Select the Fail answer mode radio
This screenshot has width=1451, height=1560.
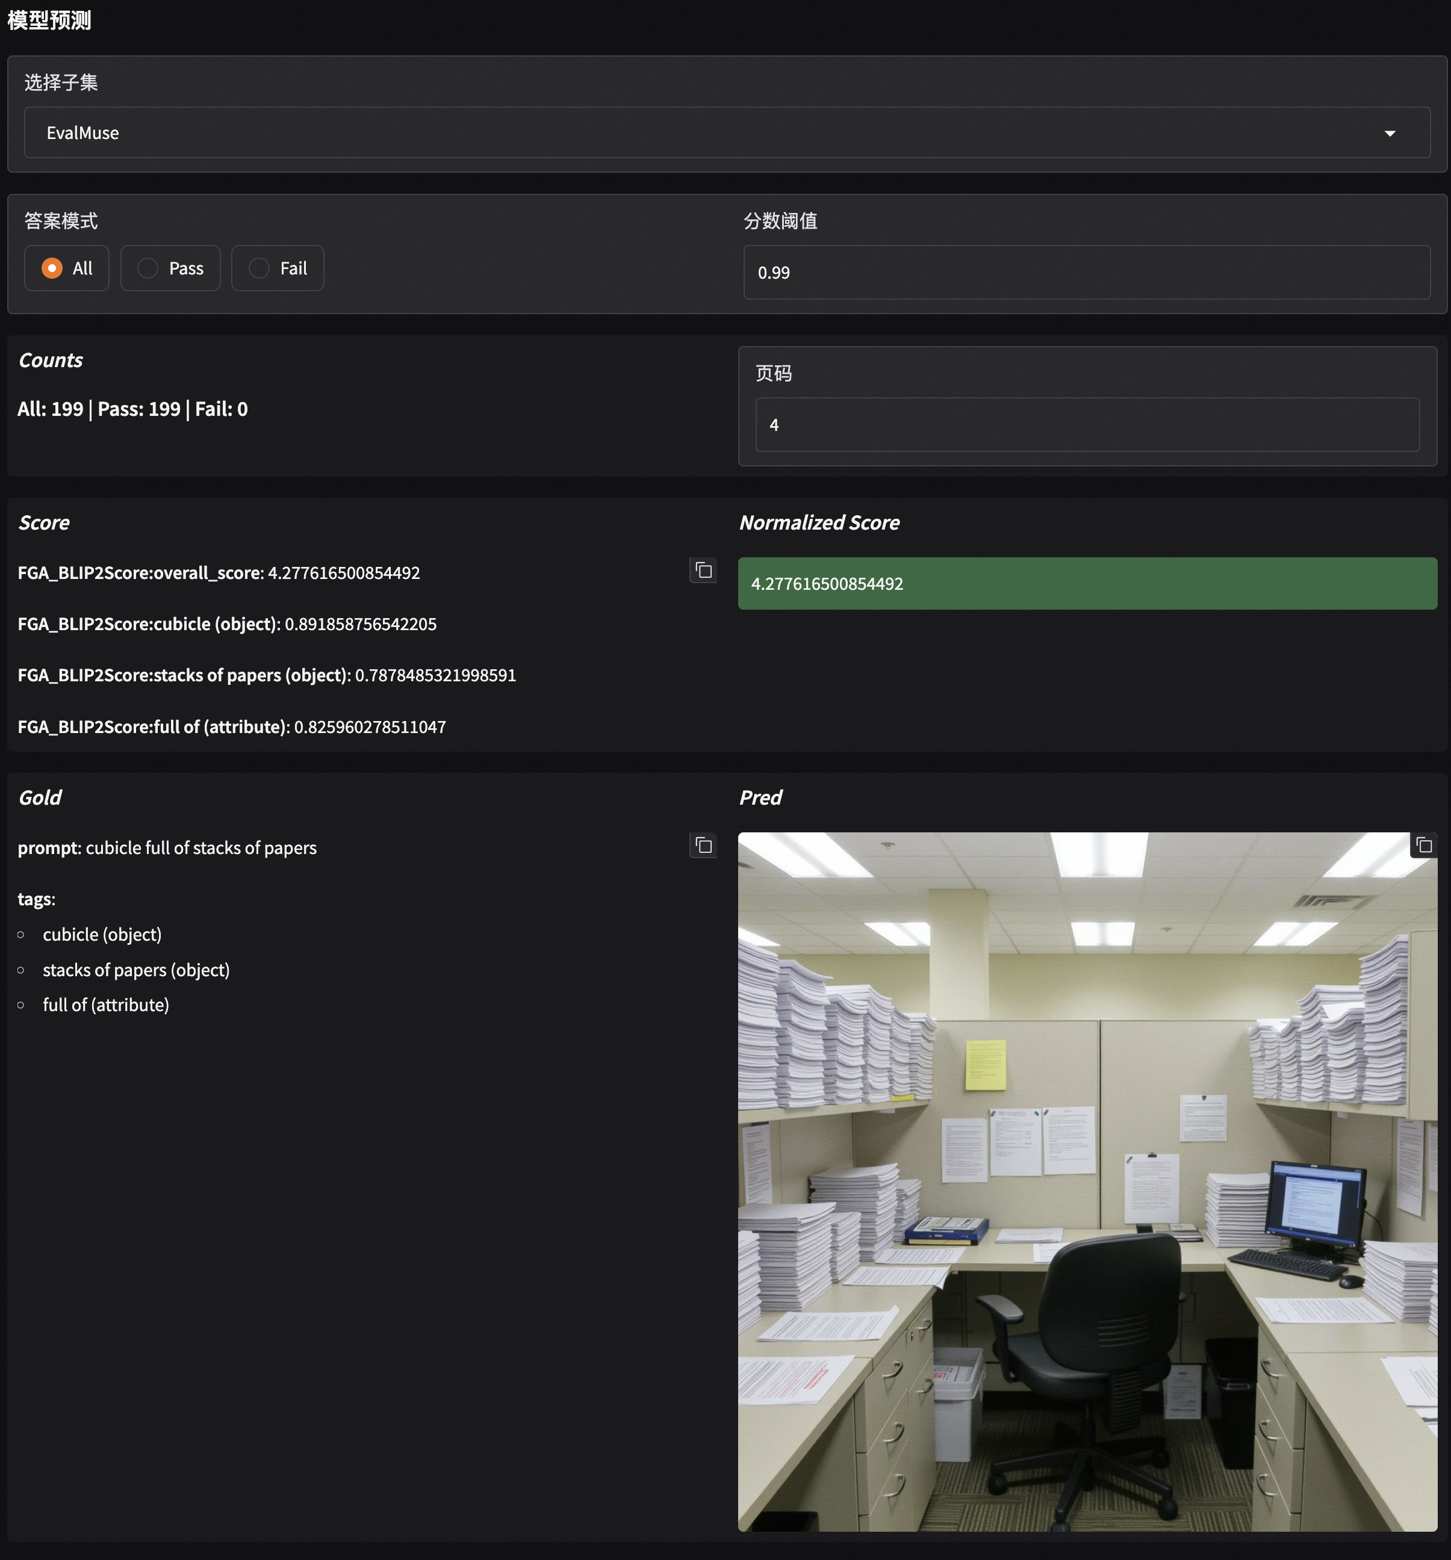259,268
